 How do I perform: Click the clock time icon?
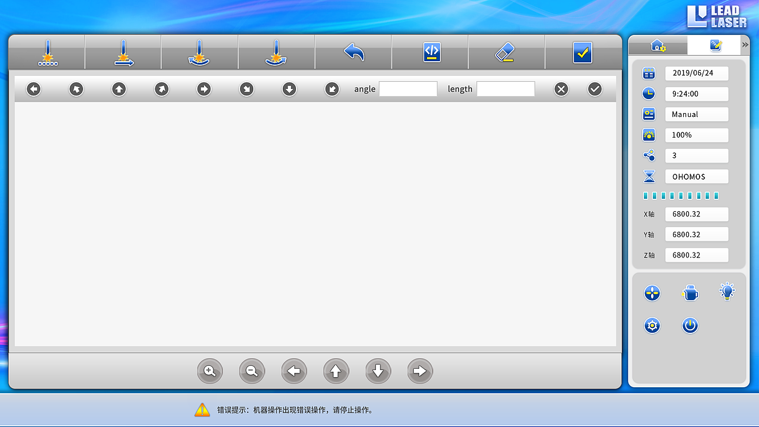pyautogui.click(x=649, y=94)
